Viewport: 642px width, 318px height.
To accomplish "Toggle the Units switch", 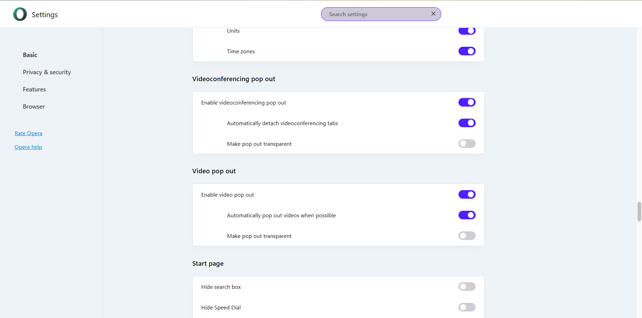I will (x=467, y=31).
